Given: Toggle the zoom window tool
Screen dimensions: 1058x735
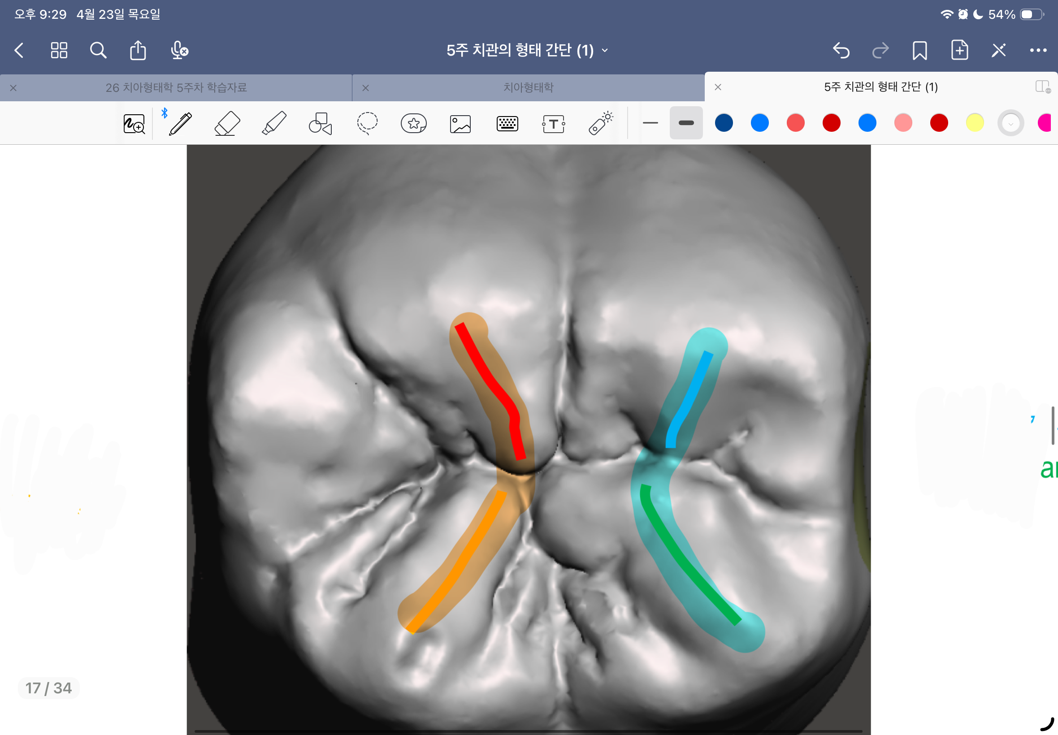Looking at the screenshot, I should pyautogui.click(x=134, y=124).
